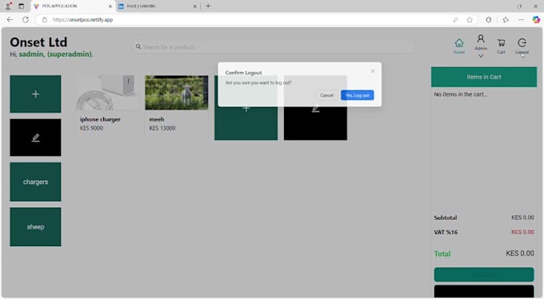Click the browser extensions icon
This screenshot has width=544, height=299.
coord(489,20)
